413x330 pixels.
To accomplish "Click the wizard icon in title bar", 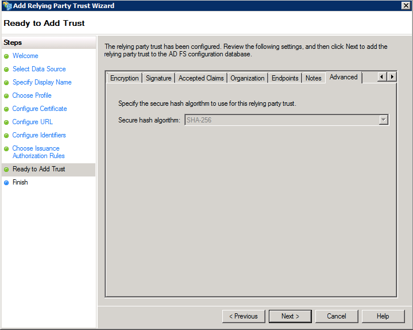I will point(7,6).
